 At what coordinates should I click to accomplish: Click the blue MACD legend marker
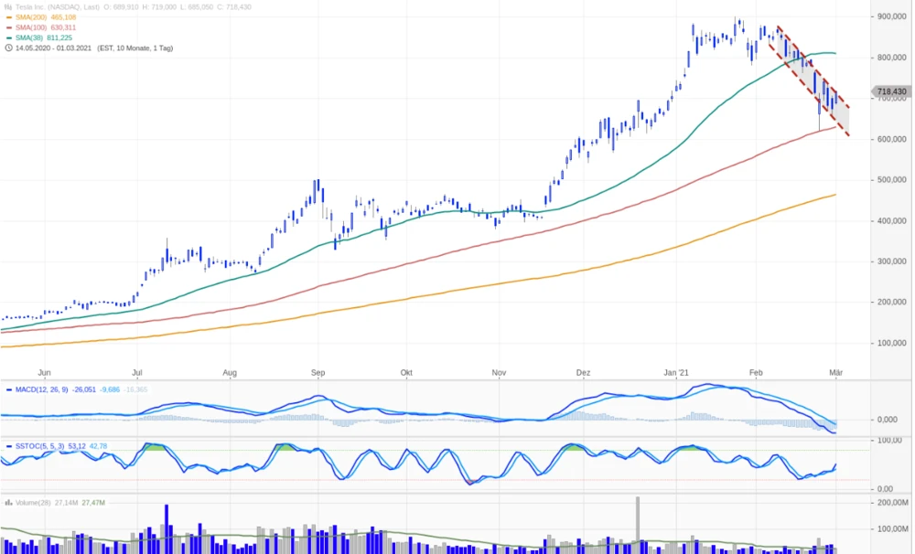8,389
